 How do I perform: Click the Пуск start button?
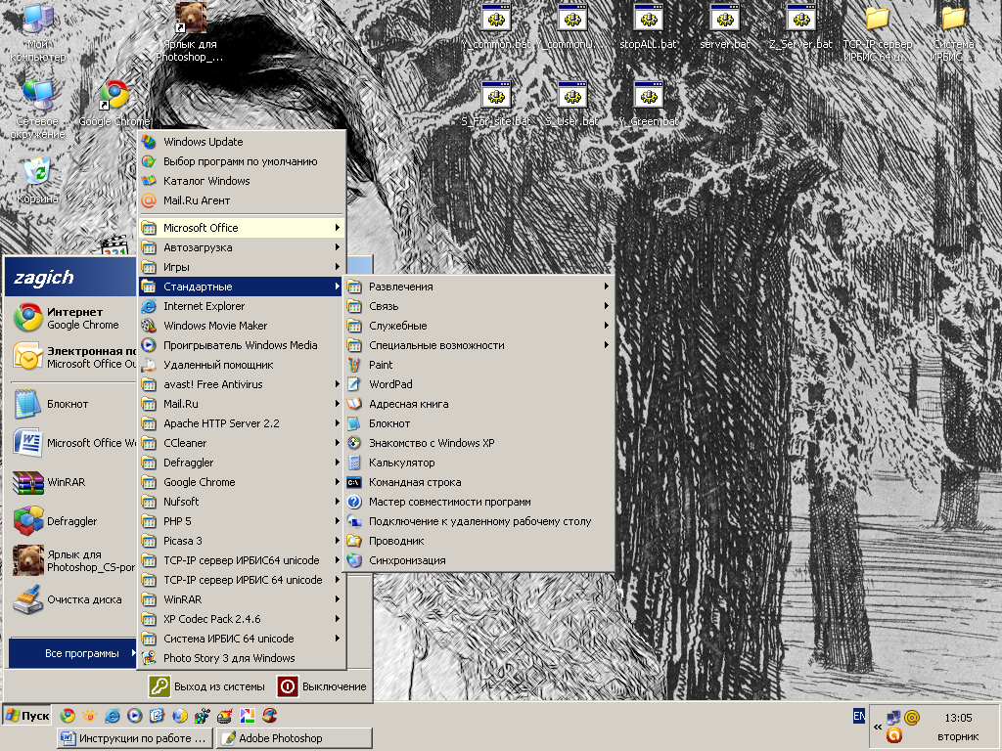point(27,716)
